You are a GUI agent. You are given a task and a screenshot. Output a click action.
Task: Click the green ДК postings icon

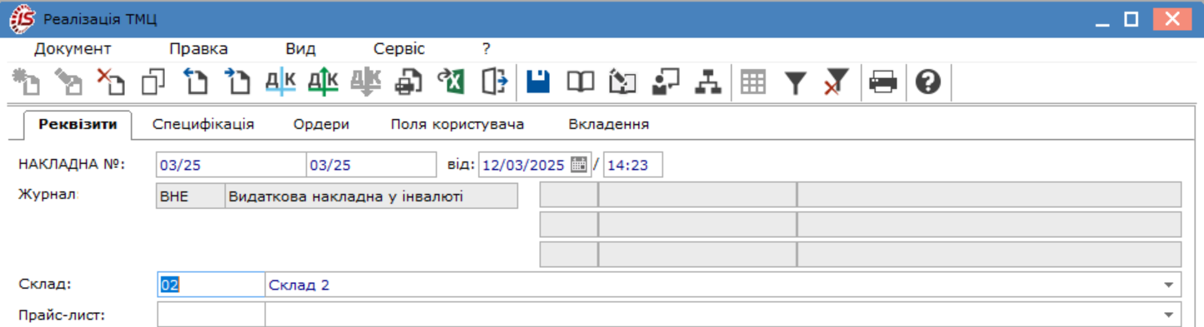click(x=322, y=82)
